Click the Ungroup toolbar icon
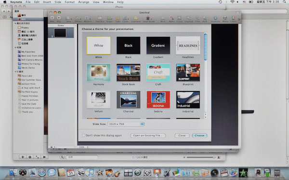This screenshot has height=180, width=289. [188, 18]
